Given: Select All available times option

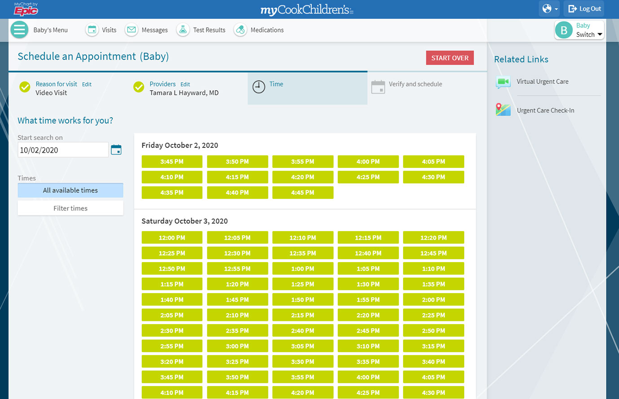Looking at the screenshot, I should [70, 190].
